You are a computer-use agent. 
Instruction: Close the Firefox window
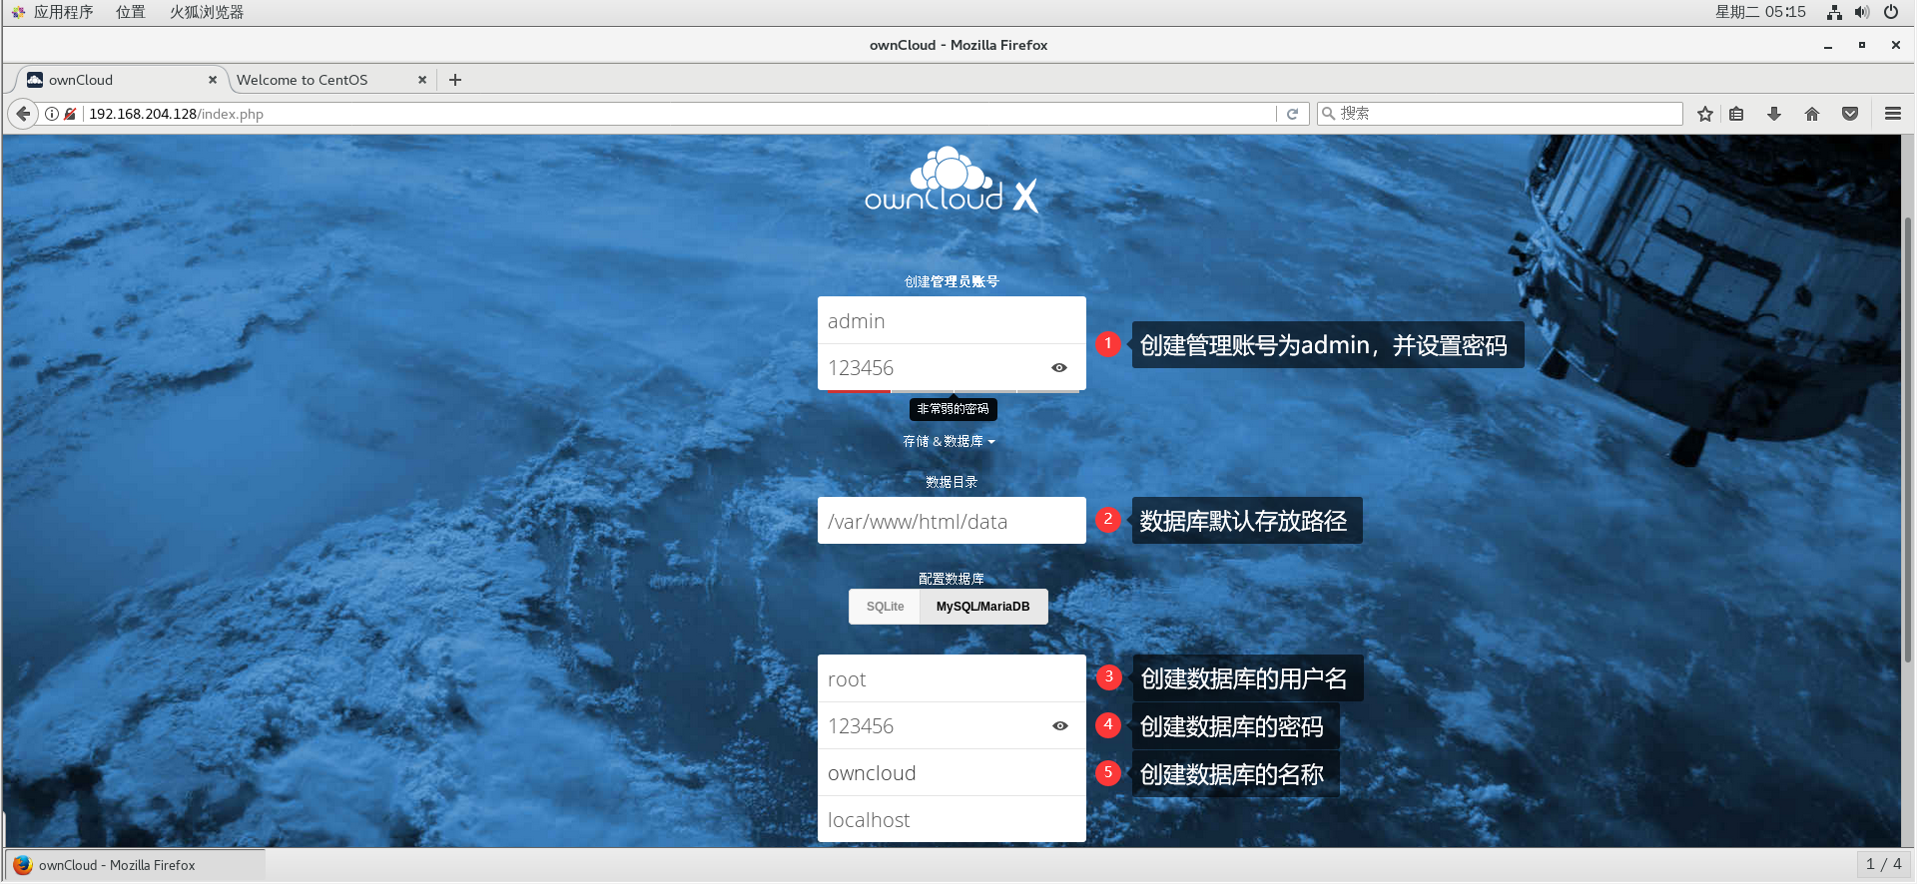pos(1895,45)
